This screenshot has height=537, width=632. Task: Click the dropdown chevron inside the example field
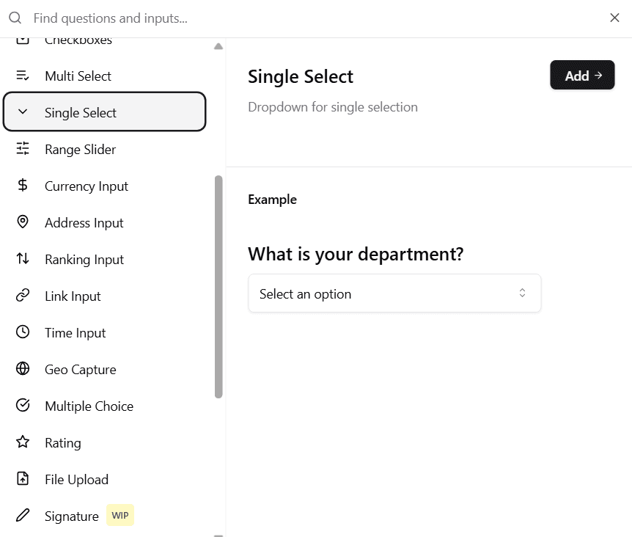(522, 293)
